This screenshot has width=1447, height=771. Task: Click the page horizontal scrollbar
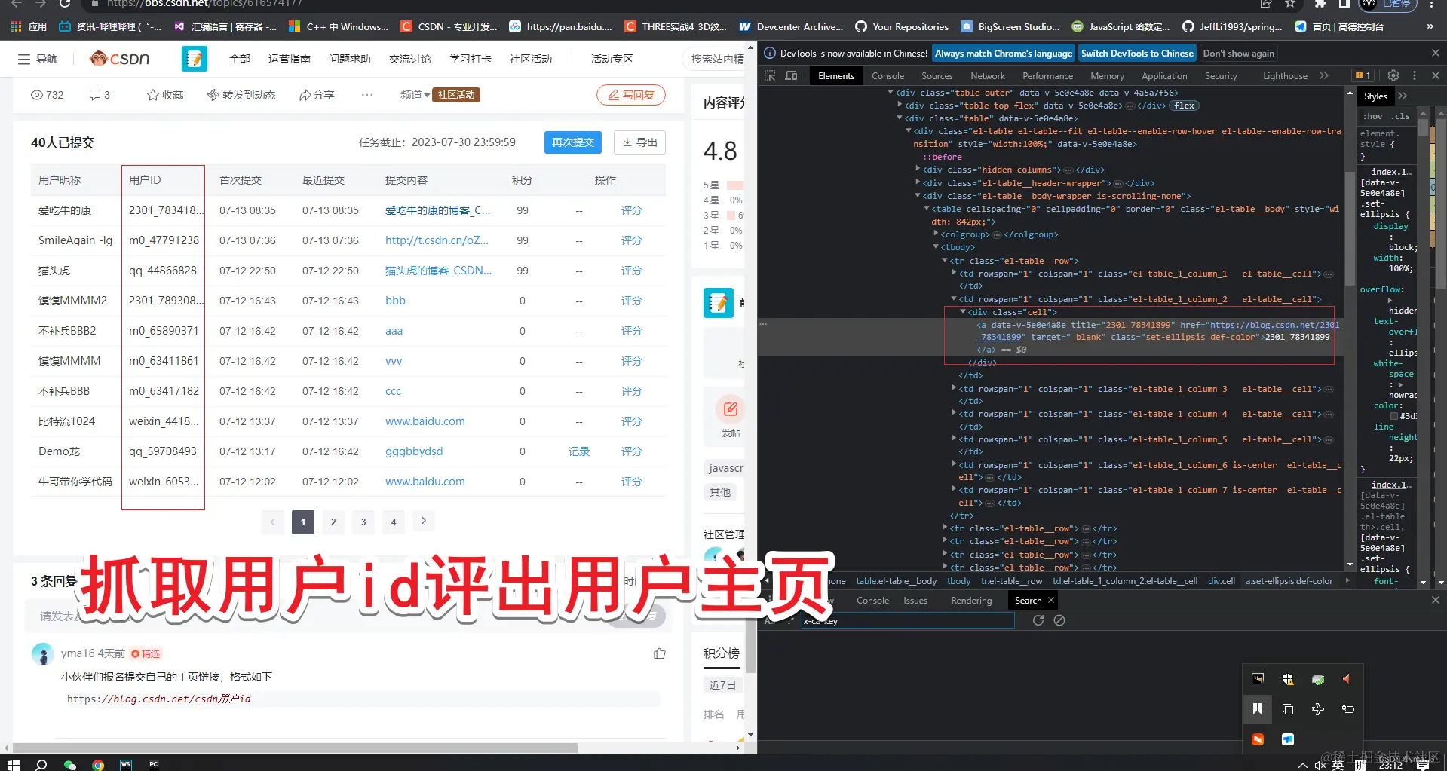pos(295,748)
